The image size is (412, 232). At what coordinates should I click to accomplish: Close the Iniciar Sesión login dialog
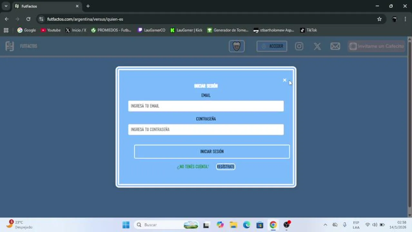tap(285, 80)
